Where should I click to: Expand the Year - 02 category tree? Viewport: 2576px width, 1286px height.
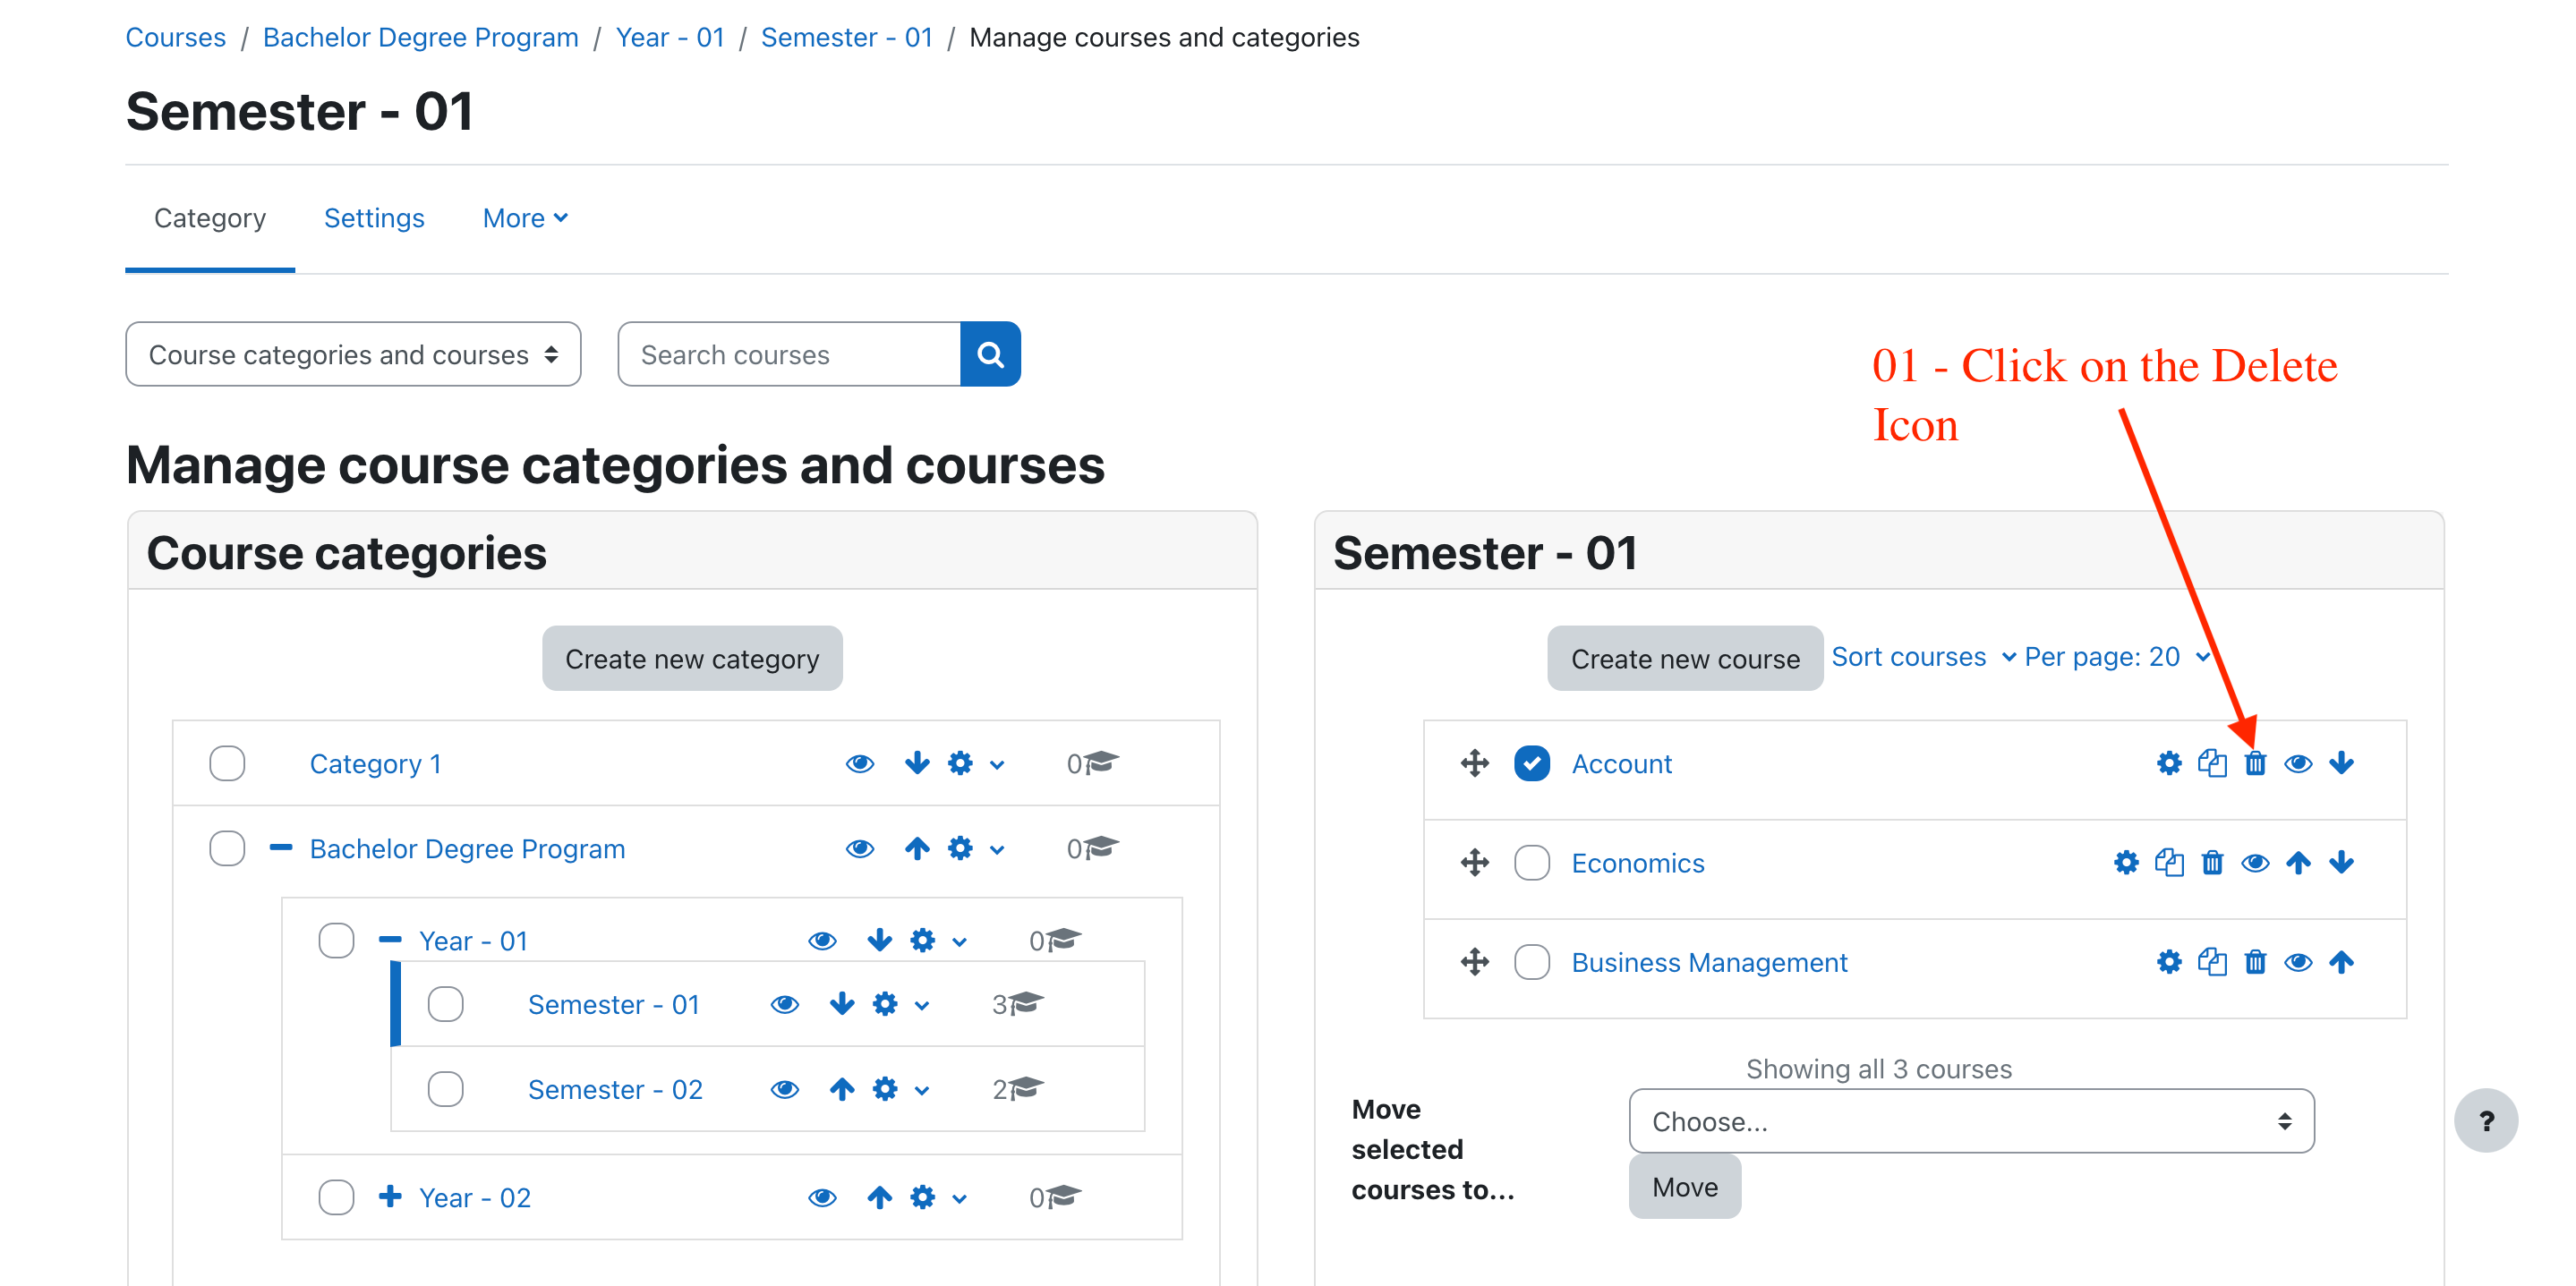[390, 1197]
